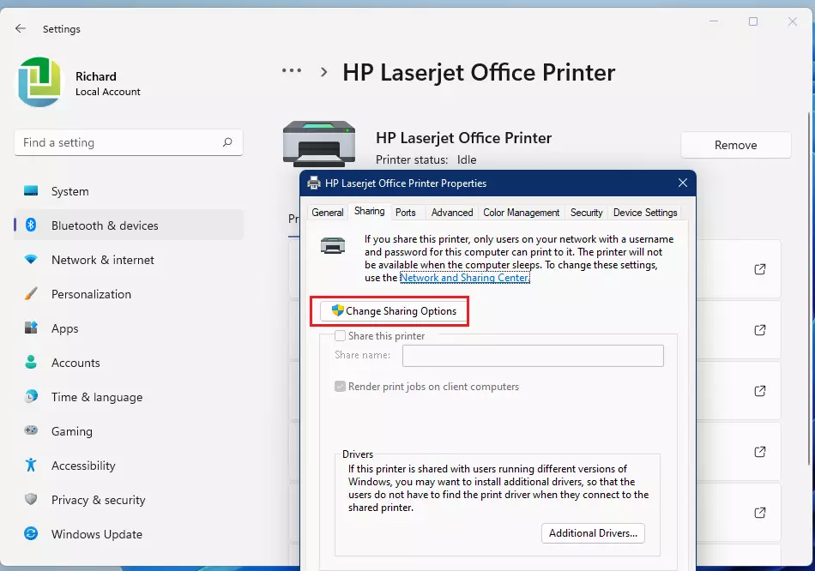The width and height of the screenshot is (815, 571).
Task: Select the Sharing tab
Action: point(370,211)
